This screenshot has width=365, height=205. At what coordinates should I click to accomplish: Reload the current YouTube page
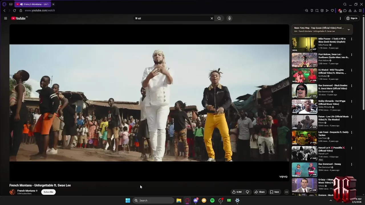click(15, 11)
